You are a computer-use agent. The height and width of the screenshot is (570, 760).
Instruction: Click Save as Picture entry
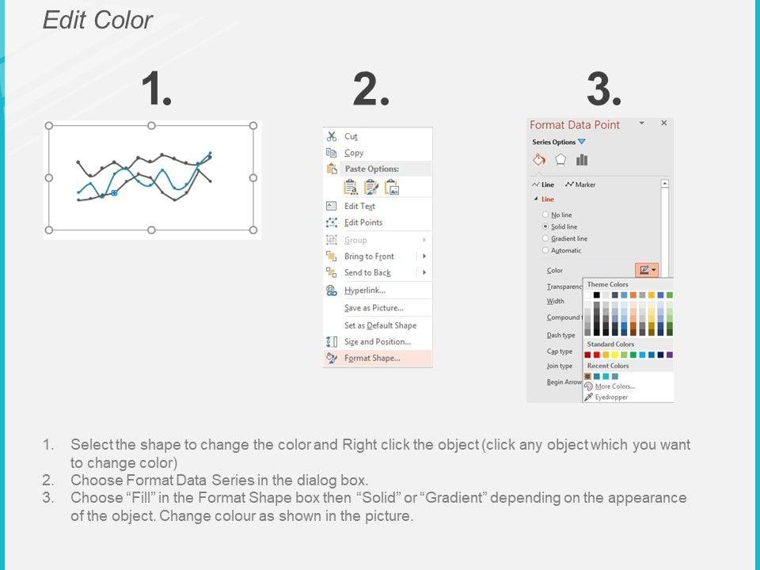tap(374, 308)
